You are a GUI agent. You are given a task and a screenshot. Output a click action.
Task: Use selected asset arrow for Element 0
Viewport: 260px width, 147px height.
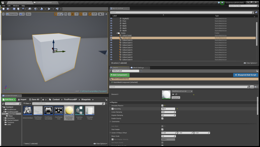(173, 94)
